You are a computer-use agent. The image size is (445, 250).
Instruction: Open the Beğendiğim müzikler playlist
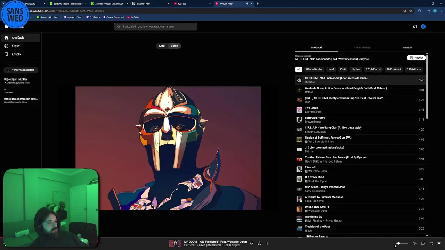tap(21, 81)
